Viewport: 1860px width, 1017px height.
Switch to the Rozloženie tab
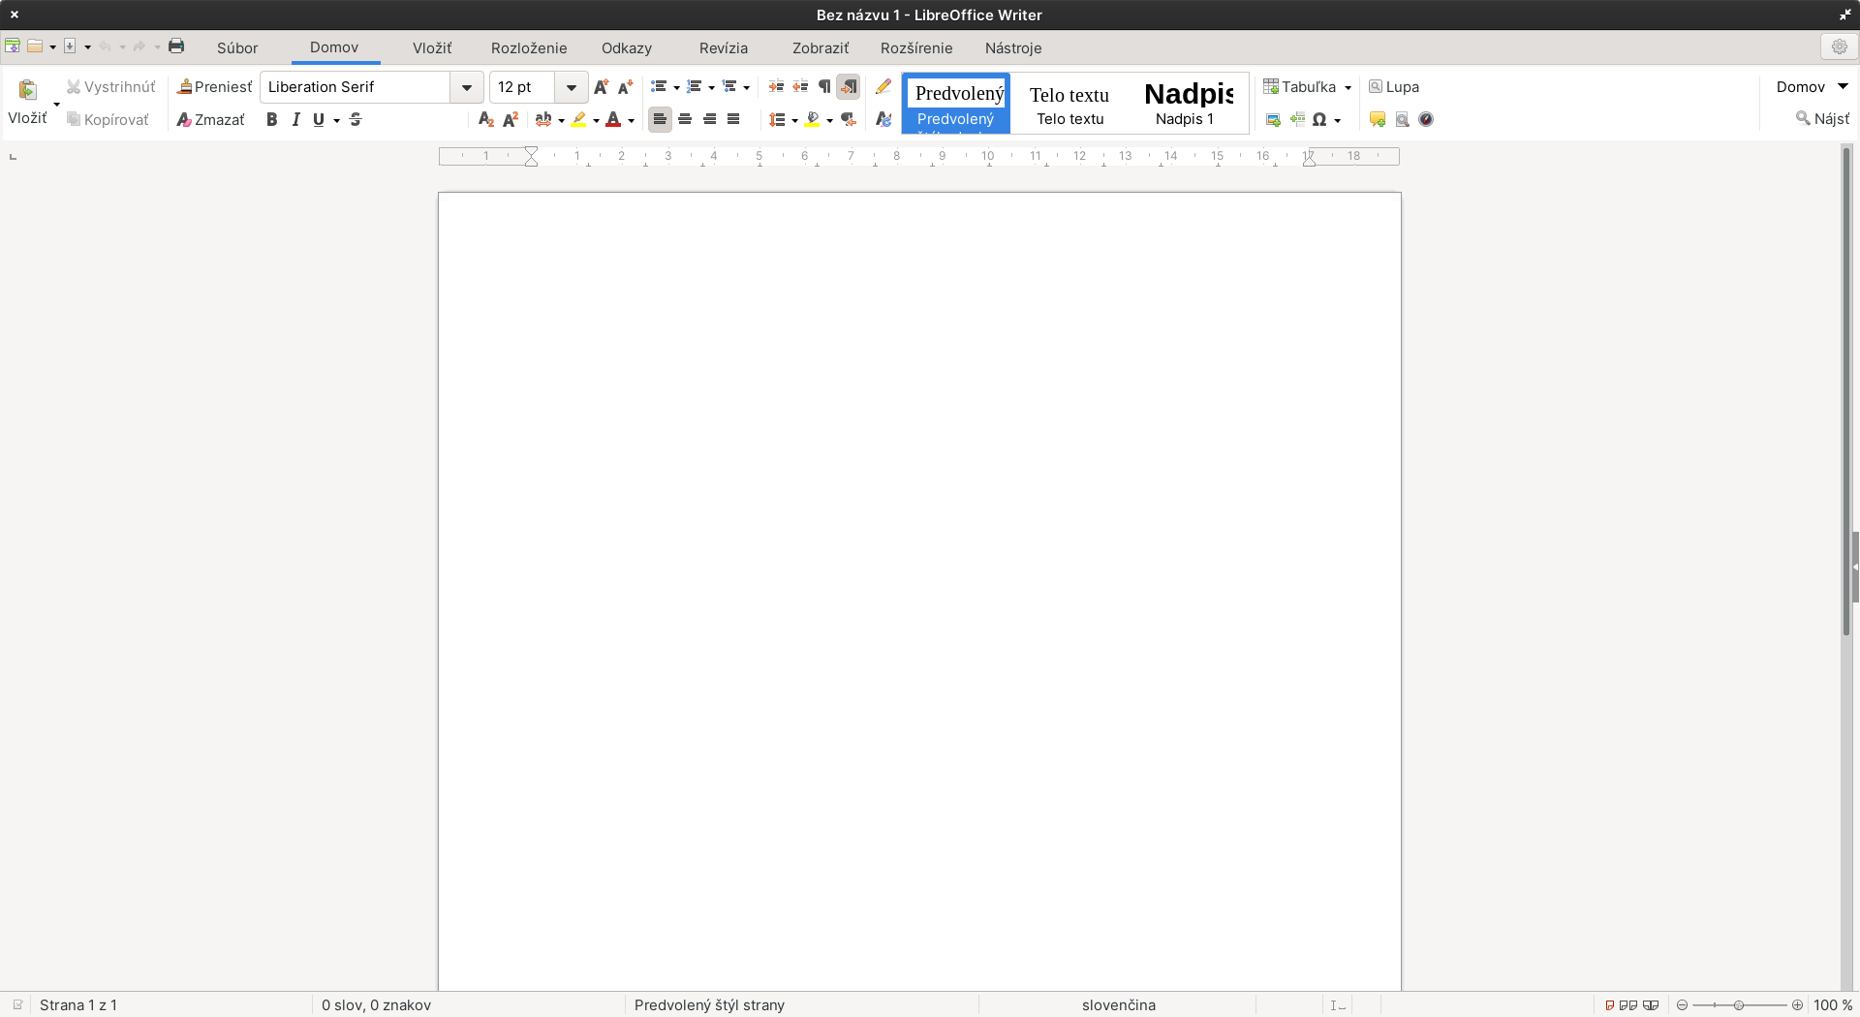[529, 47]
